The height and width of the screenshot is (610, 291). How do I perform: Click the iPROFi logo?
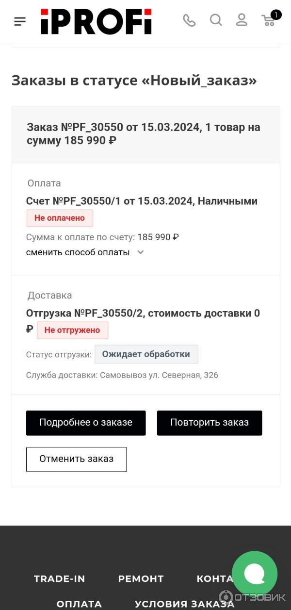point(96,21)
